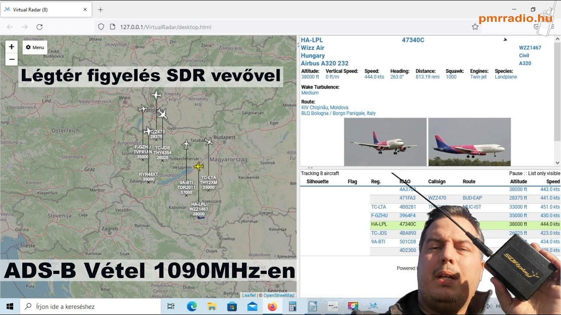Click KIV Chișinău, Moldova route text
561x315 pixels.
coord(325,107)
